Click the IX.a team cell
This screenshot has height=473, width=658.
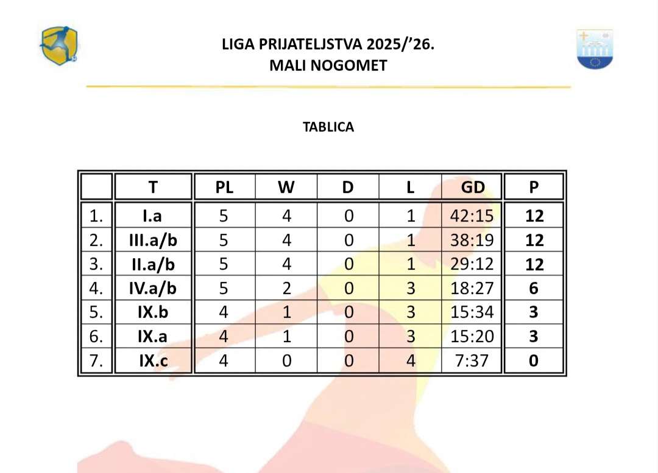(152, 336)
